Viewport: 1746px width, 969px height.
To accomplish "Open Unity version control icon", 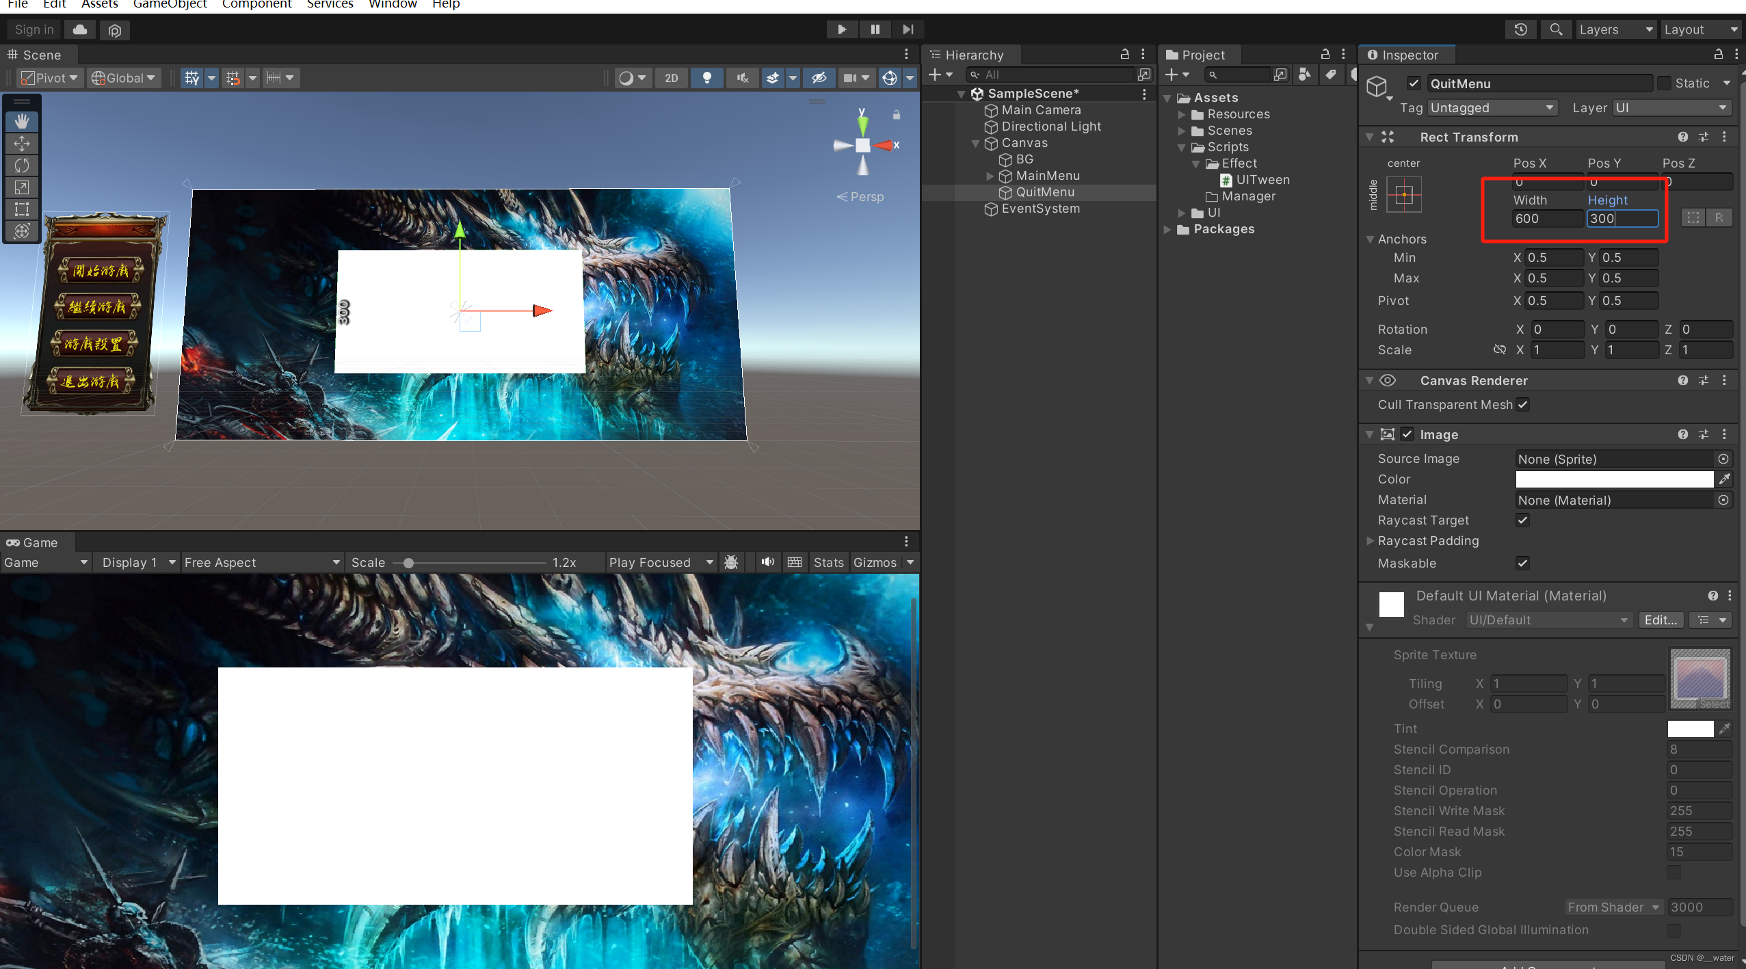I will (x=114, y=30).
